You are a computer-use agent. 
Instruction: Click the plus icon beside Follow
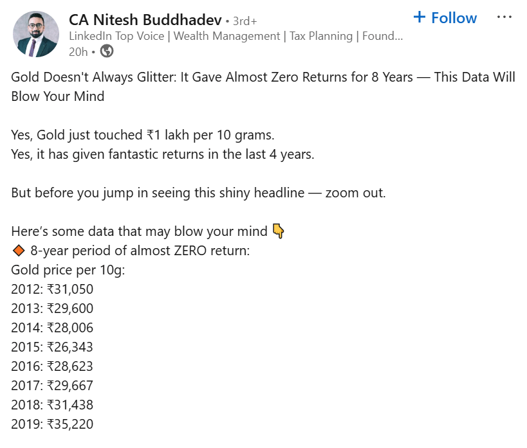(x=420, y=17)
